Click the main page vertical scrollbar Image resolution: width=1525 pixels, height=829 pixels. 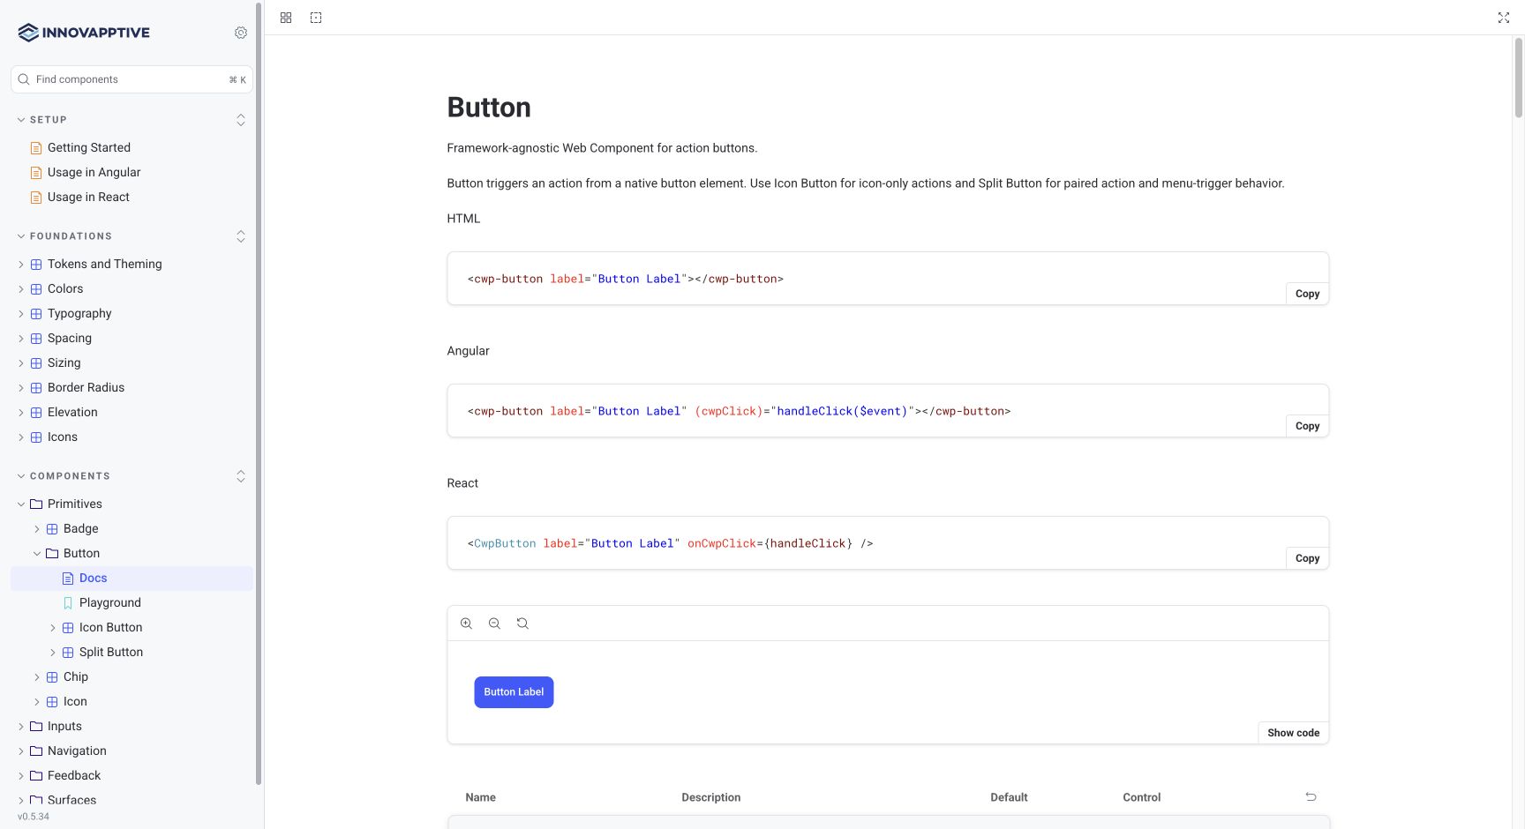click(x=1519, y=78)
